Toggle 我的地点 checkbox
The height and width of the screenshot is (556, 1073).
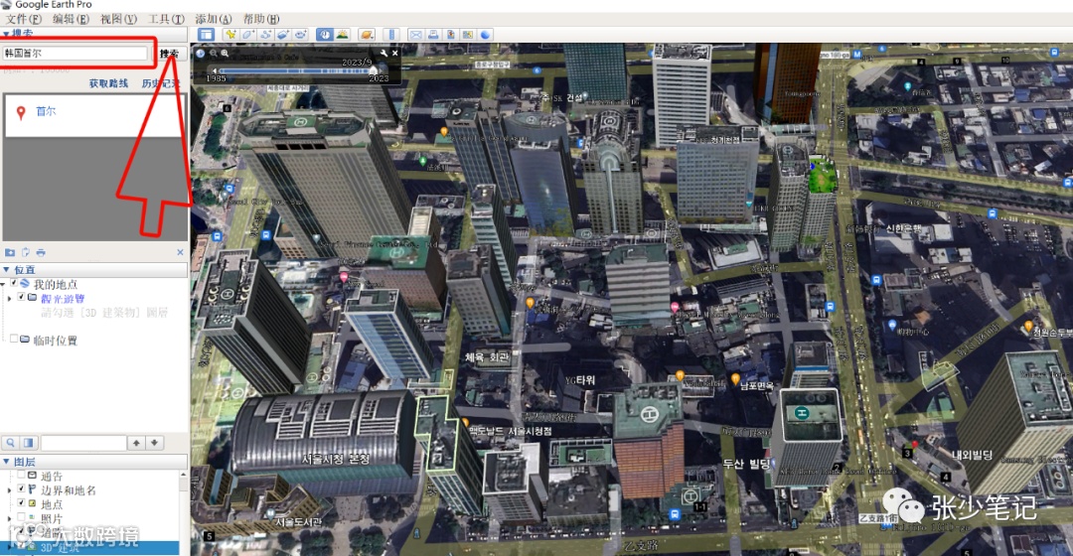14,283
